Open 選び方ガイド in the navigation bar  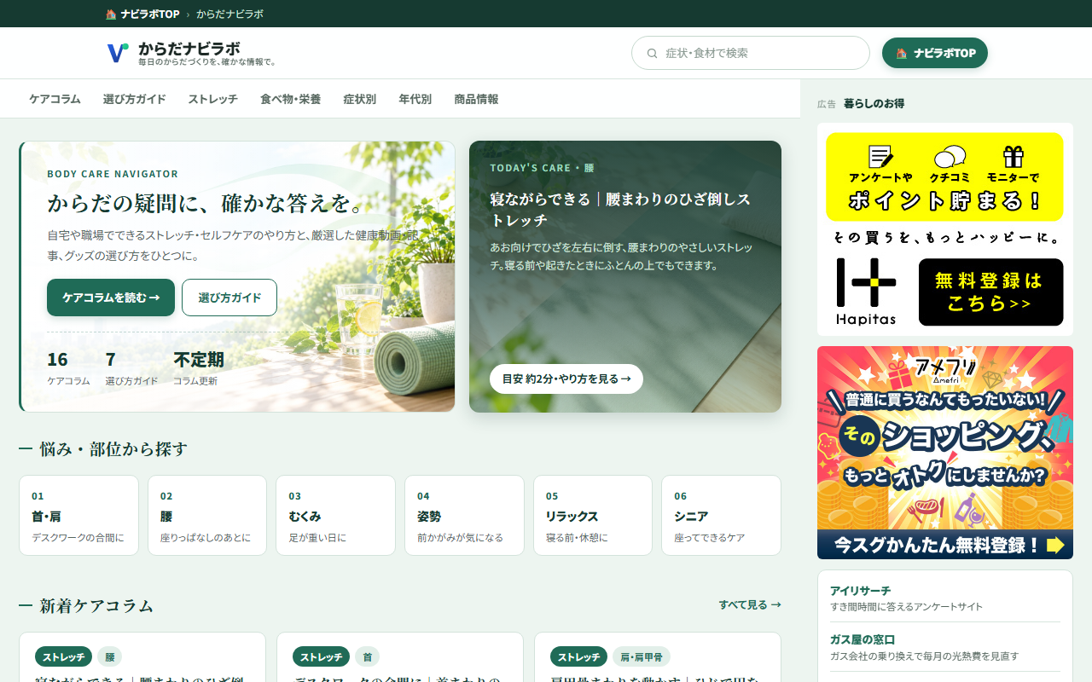click(x=135, y=99)
